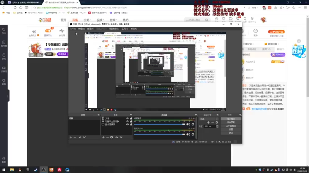Open the browser downloads icon
This screenshot has height=173, width=309.
pos(275,8)
